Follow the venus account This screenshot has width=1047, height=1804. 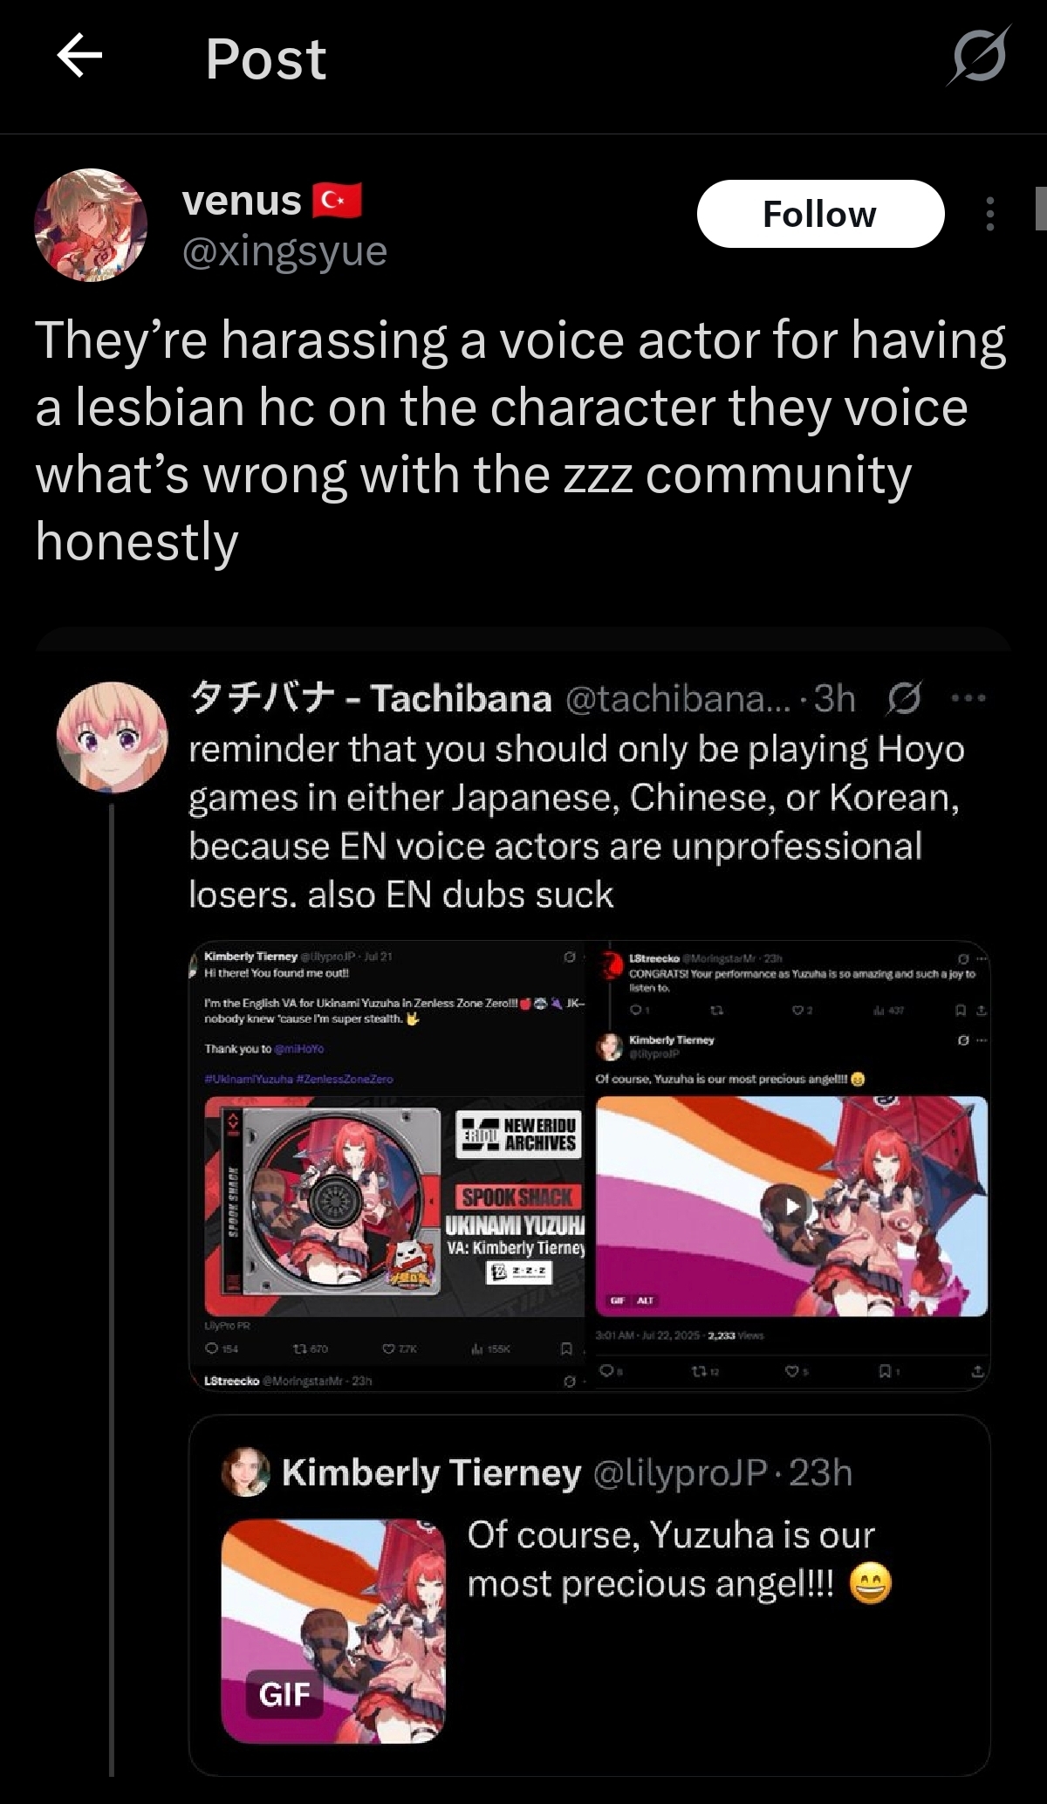click(x=820, y=214)
